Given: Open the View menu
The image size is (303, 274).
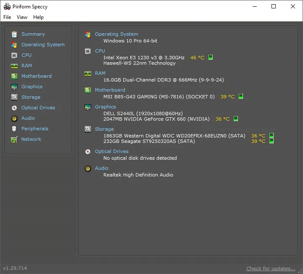Looking at the screenshot, I should tap(22, 17).
